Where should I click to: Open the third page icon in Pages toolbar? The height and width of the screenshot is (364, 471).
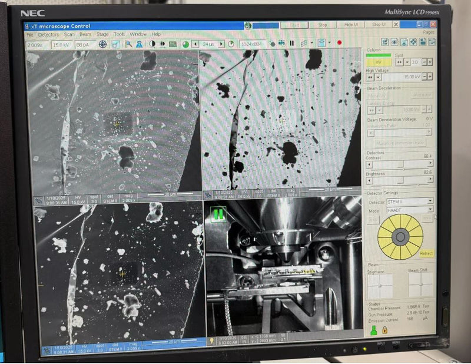(404, 42)
